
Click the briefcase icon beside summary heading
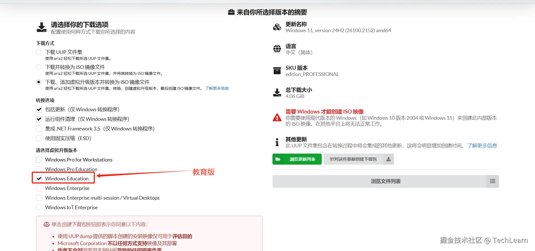click(x=231, y=12)
